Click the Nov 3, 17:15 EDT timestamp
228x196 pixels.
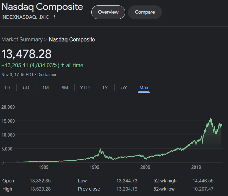point(18,75)
